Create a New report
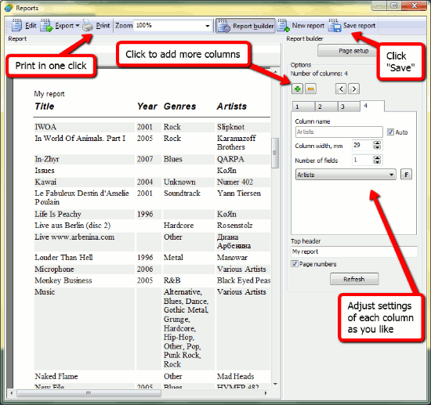 [x=301, y=26]
